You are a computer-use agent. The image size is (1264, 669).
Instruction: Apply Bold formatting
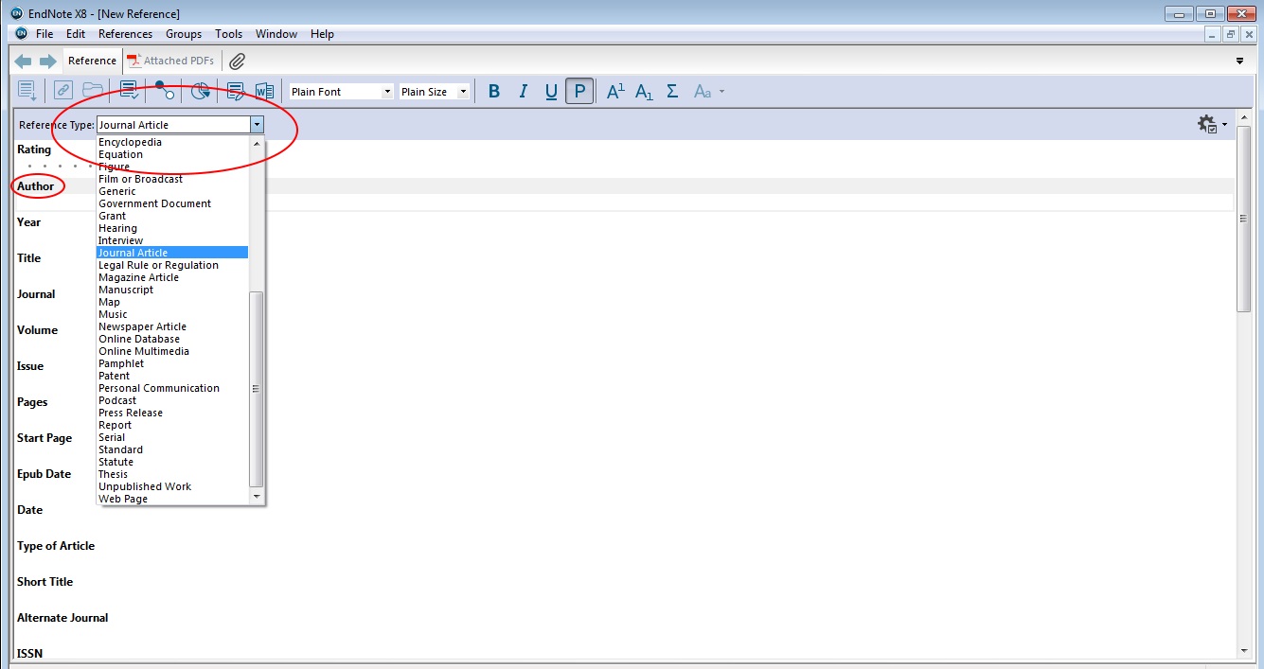pos(493,92)
